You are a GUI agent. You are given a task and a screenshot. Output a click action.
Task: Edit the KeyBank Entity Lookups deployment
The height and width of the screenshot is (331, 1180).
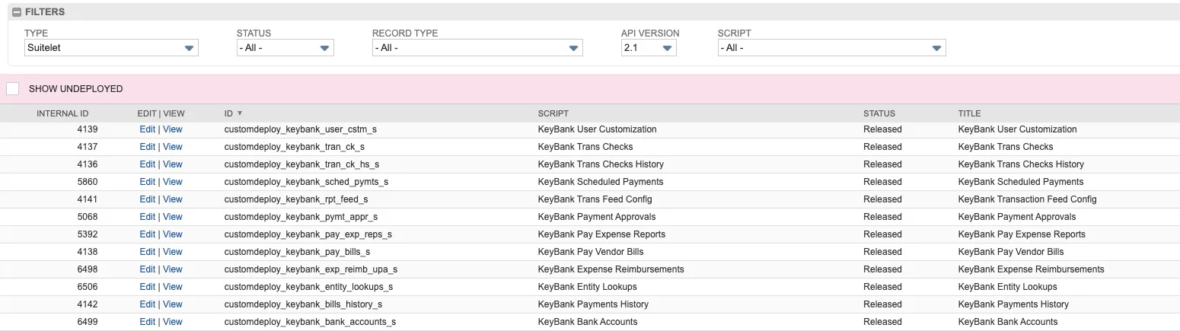click(147, 287)
